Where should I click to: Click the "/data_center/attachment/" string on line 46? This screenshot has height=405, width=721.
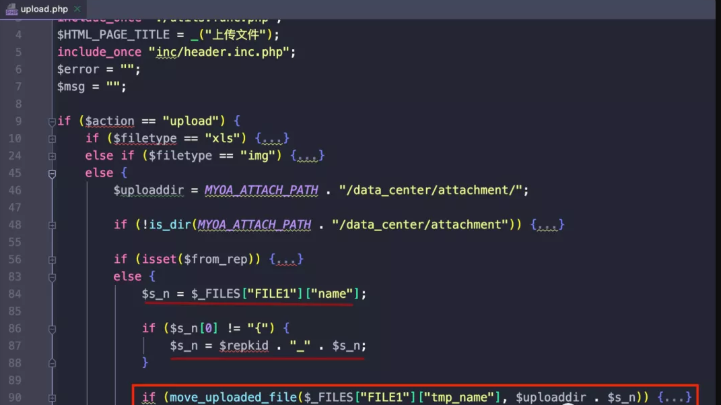coord(430,190)
